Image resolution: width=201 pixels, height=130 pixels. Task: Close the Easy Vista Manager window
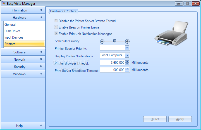[196, 4]
